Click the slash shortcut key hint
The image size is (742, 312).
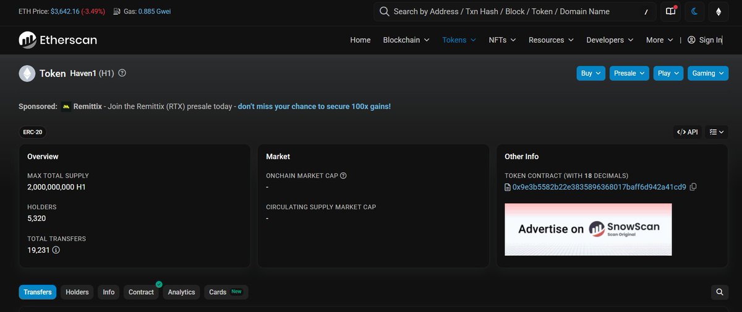(x=646, y=12)
